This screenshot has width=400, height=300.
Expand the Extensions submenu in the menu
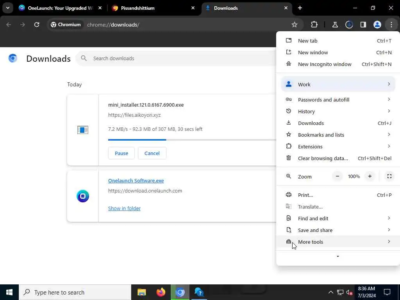coord(338,147)
